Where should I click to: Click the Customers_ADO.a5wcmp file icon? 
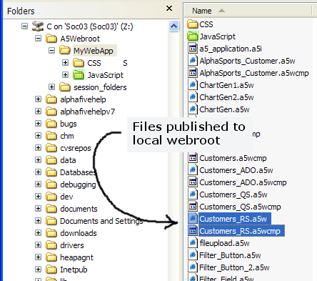[193, 182]
